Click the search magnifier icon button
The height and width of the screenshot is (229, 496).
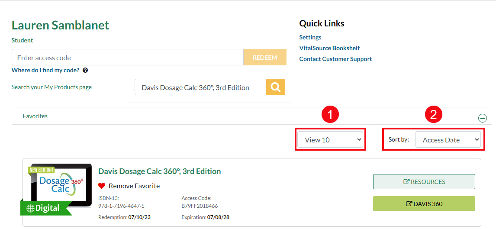click(276, 87)
